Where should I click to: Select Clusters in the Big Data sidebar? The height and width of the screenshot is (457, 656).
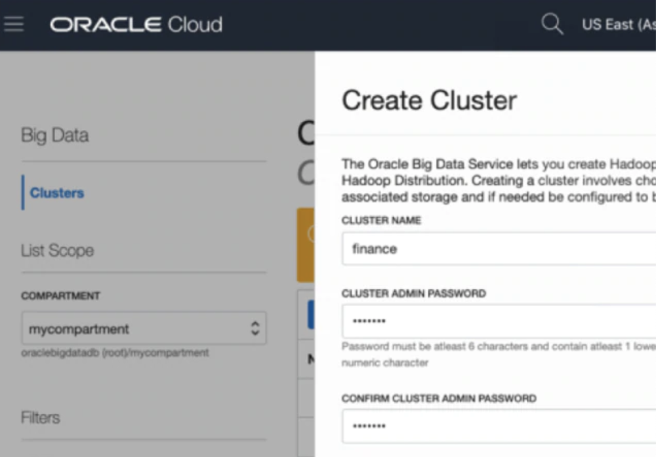click(56, 193)
